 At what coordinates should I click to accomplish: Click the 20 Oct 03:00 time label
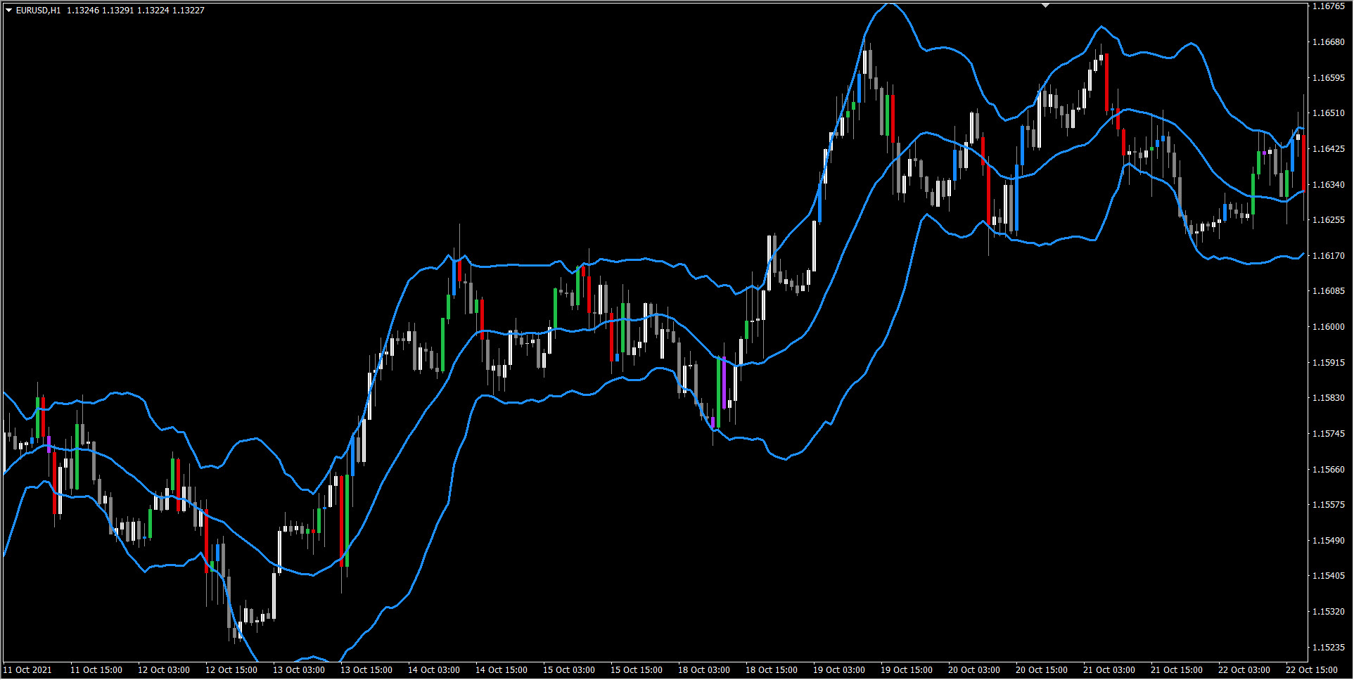(974, 670)
